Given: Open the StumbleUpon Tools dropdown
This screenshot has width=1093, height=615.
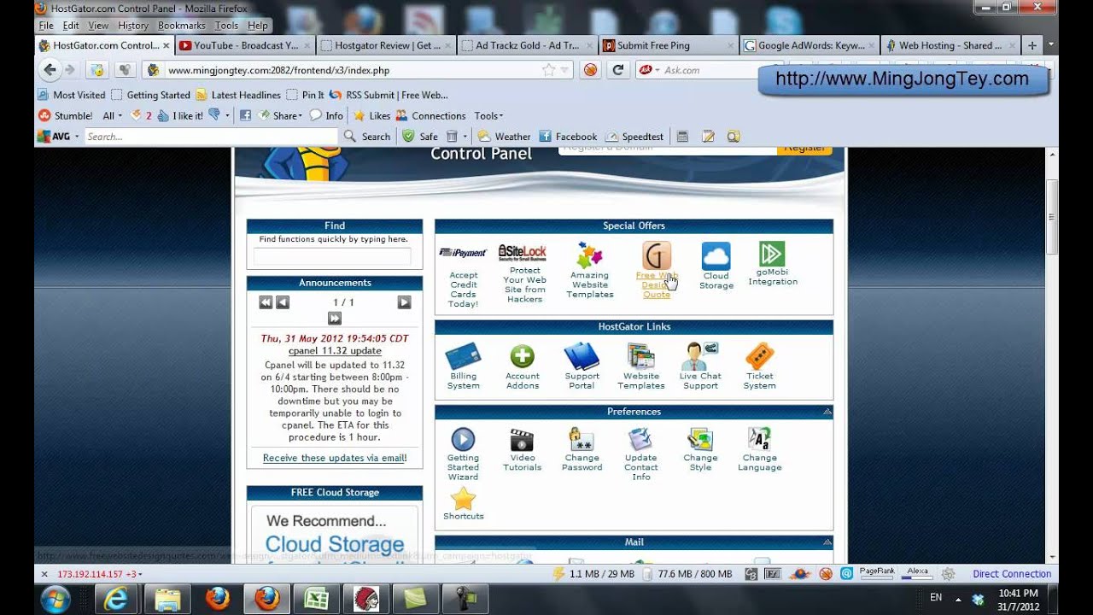Looking at the screenshot, I should pyautogui.click(x=488, y=115).
